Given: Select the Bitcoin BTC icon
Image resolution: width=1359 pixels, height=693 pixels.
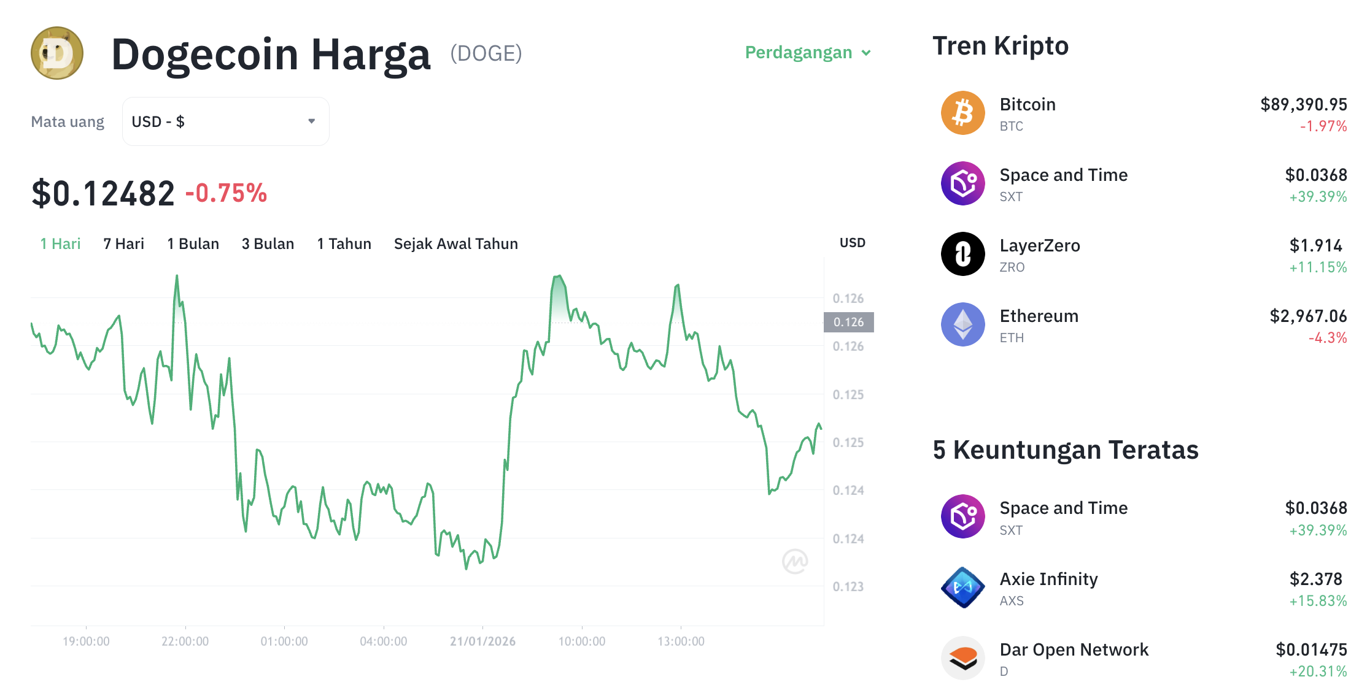Looking at the screenshot, I should [x=962, y=113].
